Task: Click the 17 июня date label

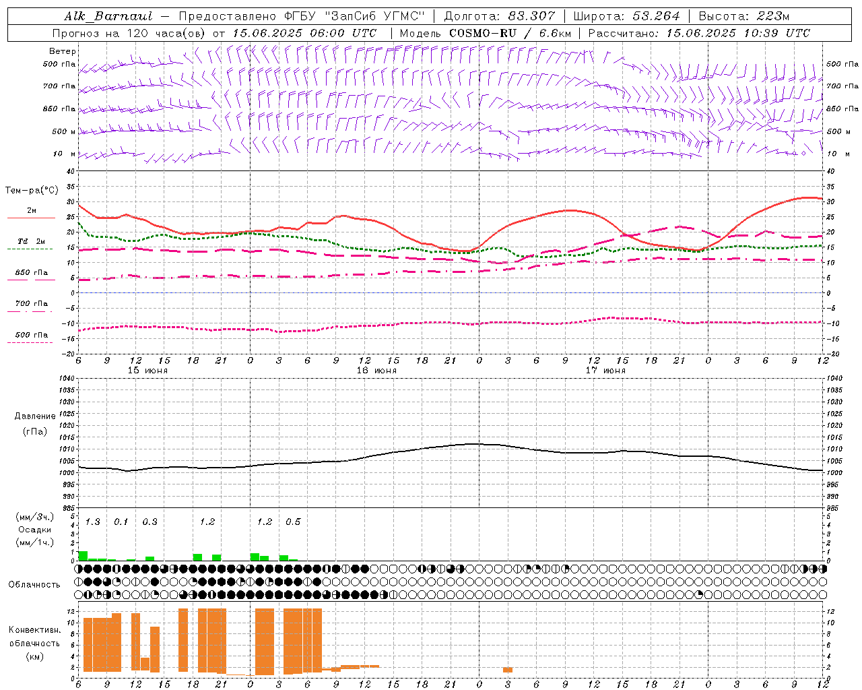Action: (605, 371)
